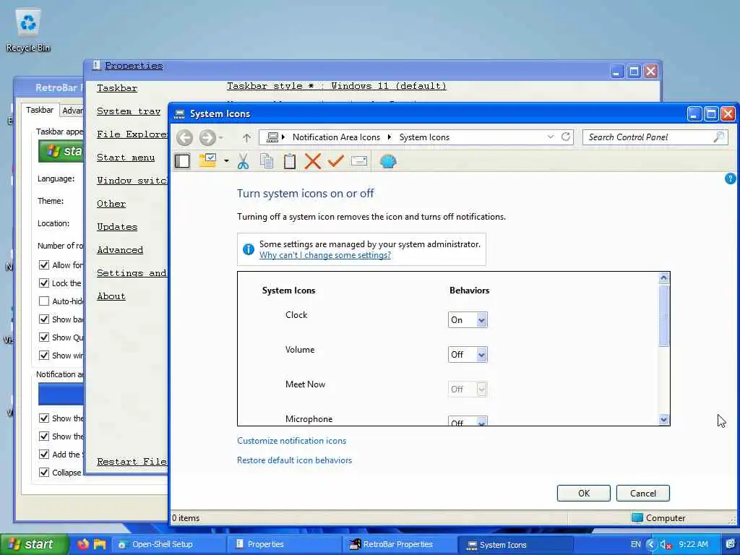Toggle the 'Lock the' taskbar checkbox in RetroBar
The height and width of the screenshot is (555, 740).
pos(44,283)
